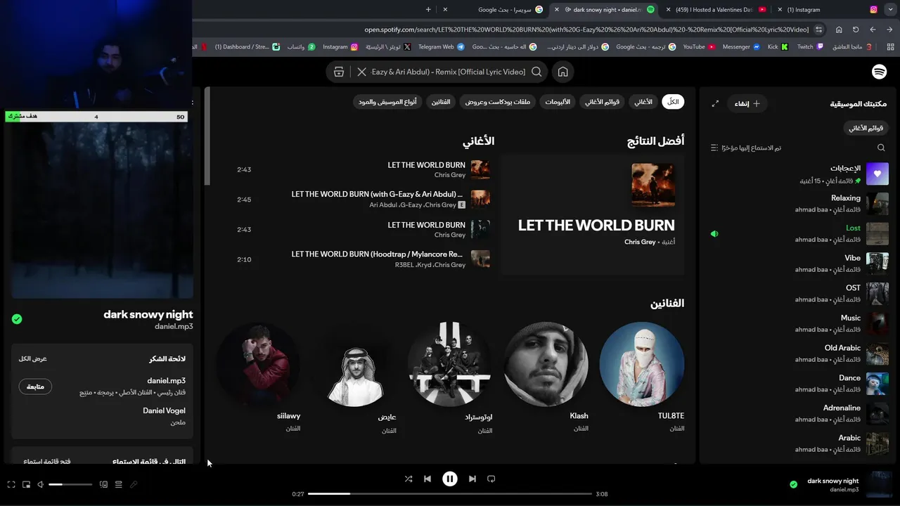Open the Klash artist card
This screenshot has width=900, height=506.
[546, 378]
